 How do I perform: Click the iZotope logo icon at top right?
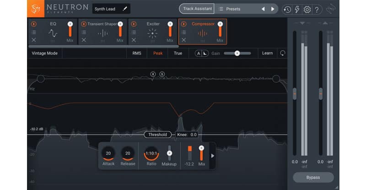(331, 9)
